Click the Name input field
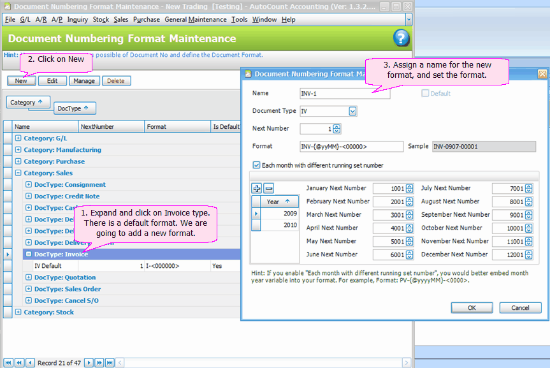The height and width of the screenshot is (368, 550). [x=345, y=93]
